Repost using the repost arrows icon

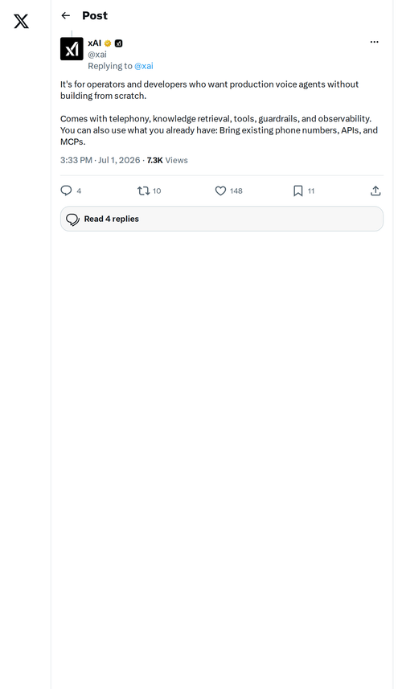pos(144,191)
